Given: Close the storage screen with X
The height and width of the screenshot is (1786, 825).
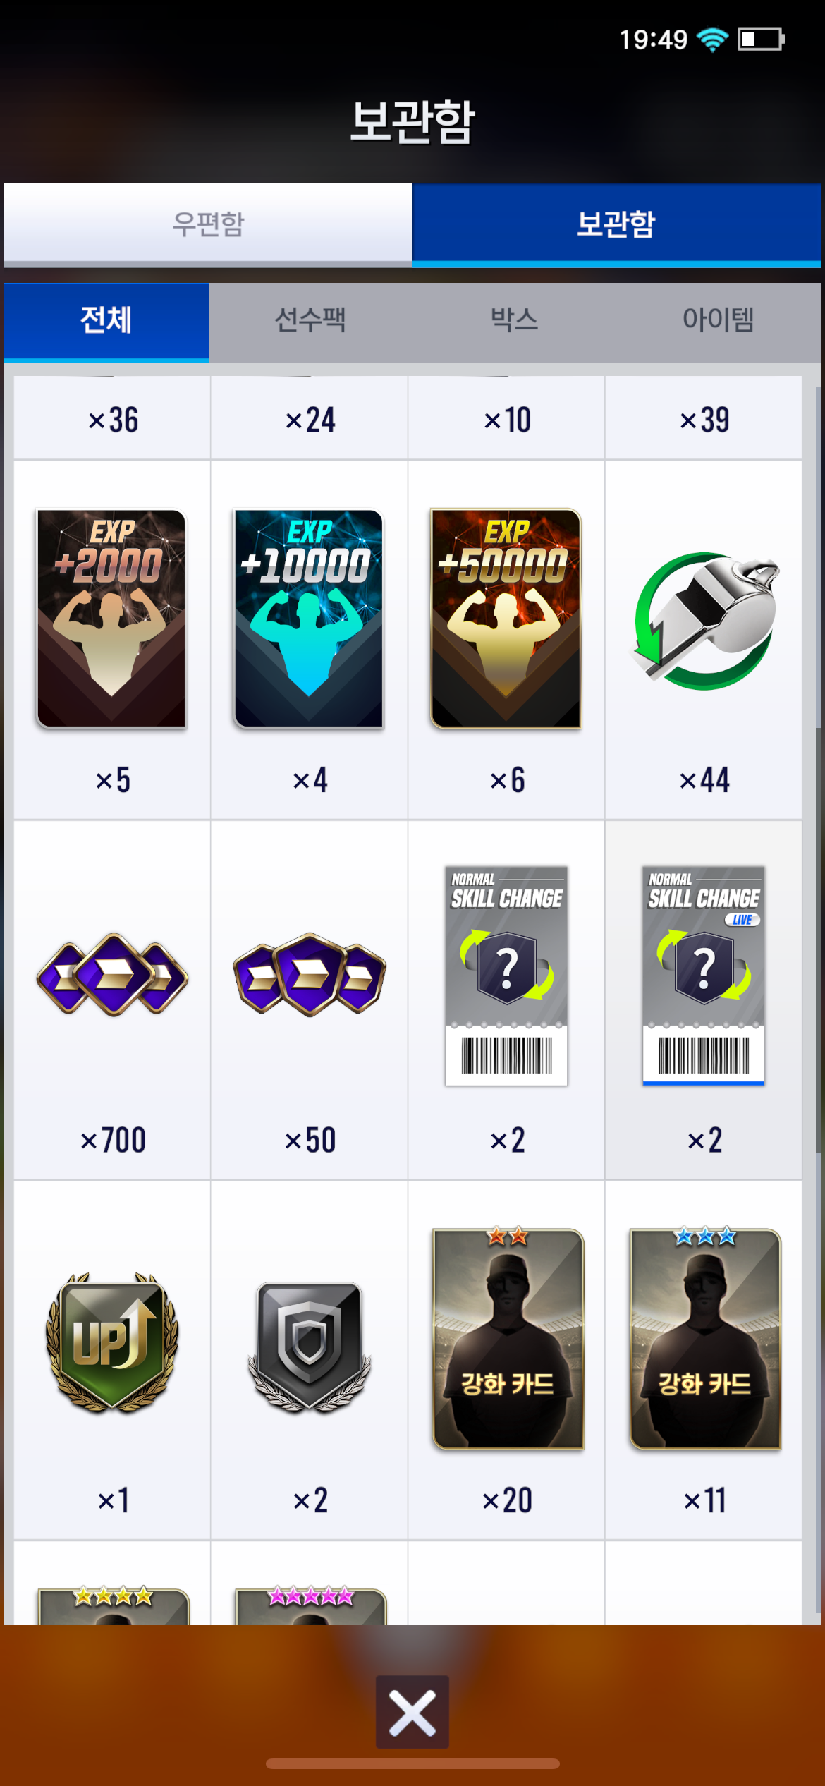Looking at the screenshot, I should (412, 1712).
